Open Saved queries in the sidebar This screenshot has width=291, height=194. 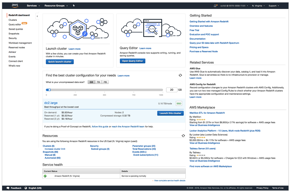point(16,29)
